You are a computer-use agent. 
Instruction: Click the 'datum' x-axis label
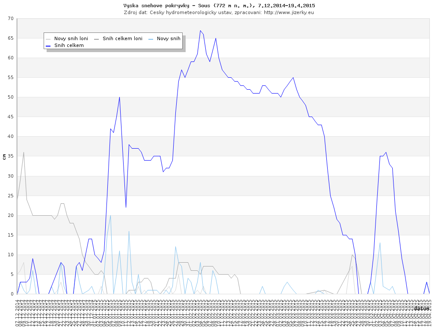(x=421, y=308)
